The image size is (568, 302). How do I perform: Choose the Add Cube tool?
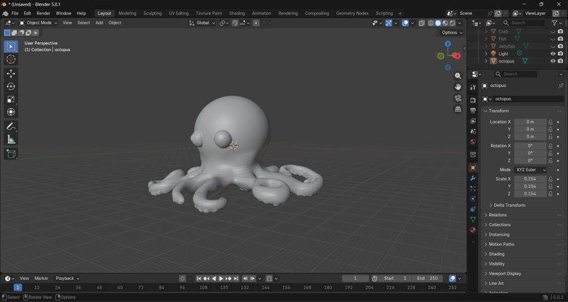[x=11, y=154]
